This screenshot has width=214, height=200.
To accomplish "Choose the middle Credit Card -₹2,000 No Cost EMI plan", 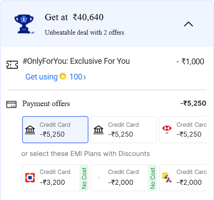I will coord(124,178).
